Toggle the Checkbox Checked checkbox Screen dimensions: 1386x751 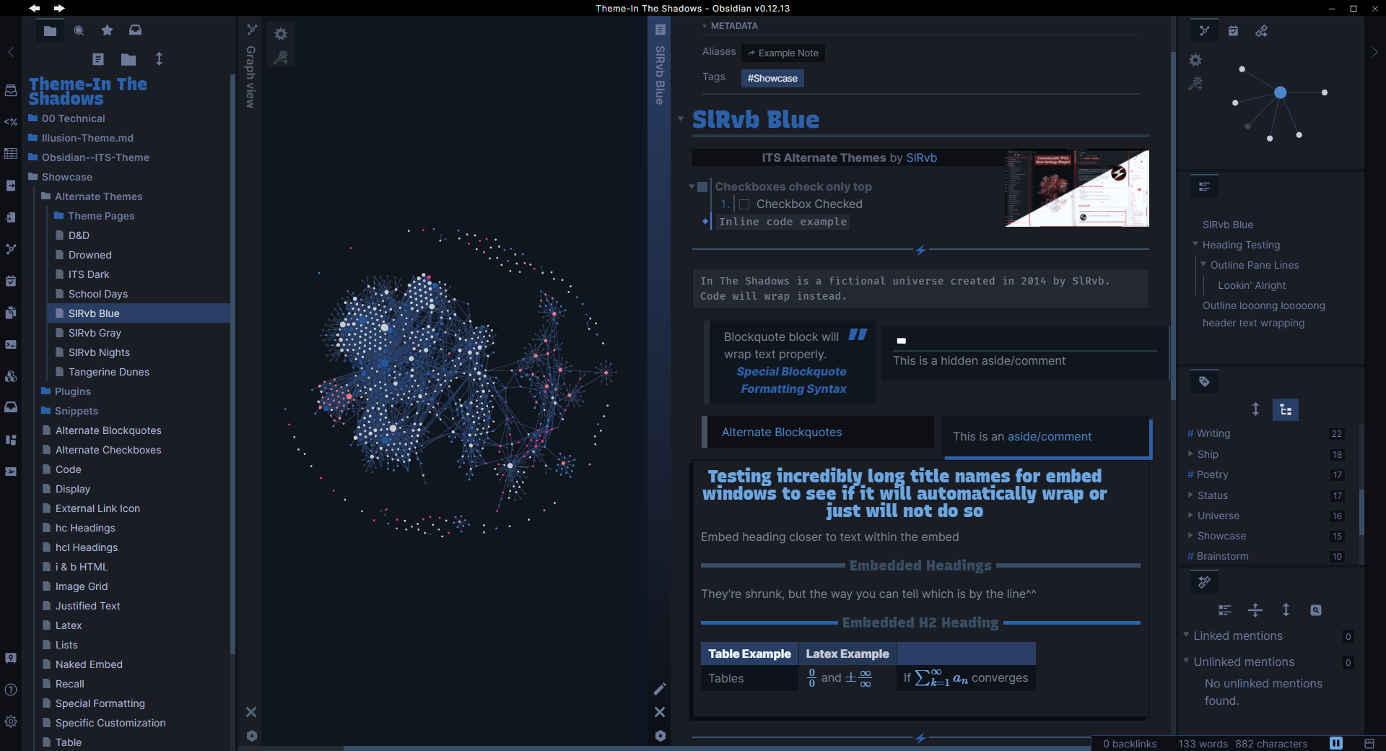(744, 204)
